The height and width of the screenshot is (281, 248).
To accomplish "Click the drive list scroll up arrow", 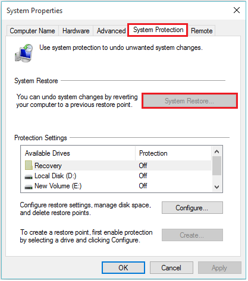I will 217,151.
